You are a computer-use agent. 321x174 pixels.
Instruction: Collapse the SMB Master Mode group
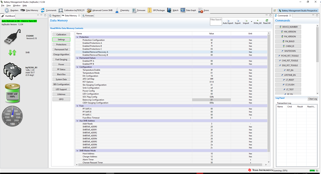click(77, 151)
